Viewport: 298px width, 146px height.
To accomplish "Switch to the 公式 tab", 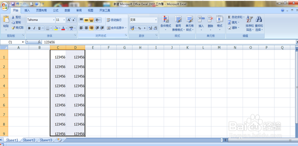I will (56, 10).
